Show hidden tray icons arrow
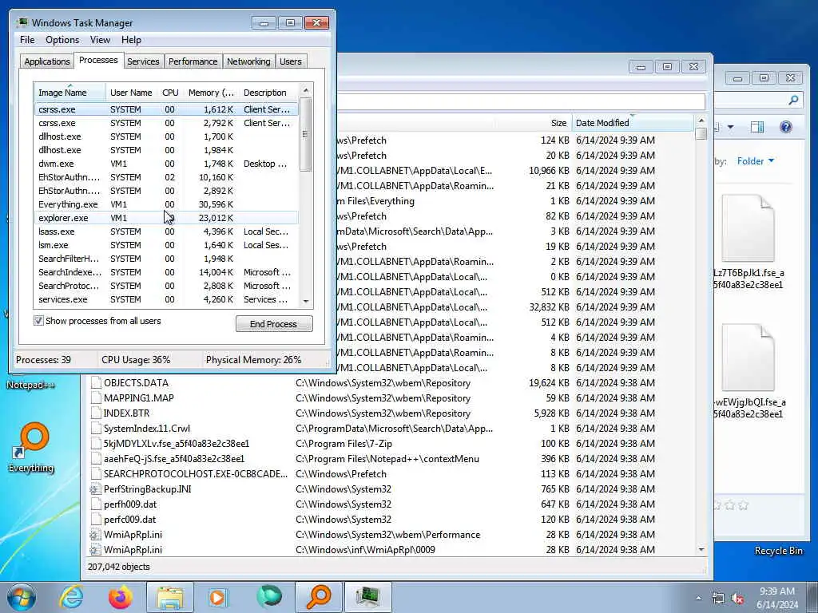Screen dimensions: 818x613 pos(698,599)
